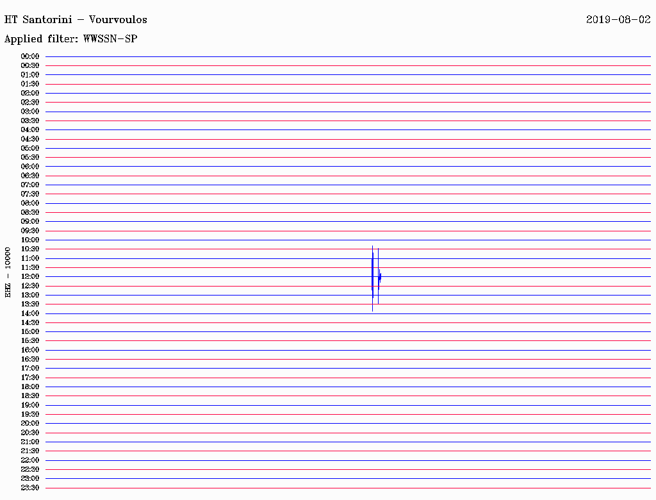Click the 18:00 time label

click(30, 387)
